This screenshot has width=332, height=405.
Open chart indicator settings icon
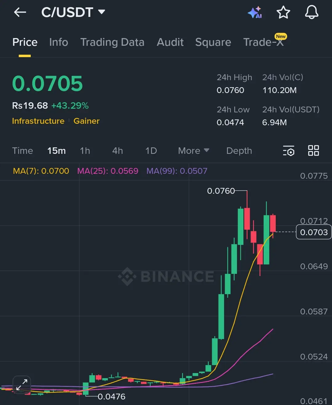(288, 151)
